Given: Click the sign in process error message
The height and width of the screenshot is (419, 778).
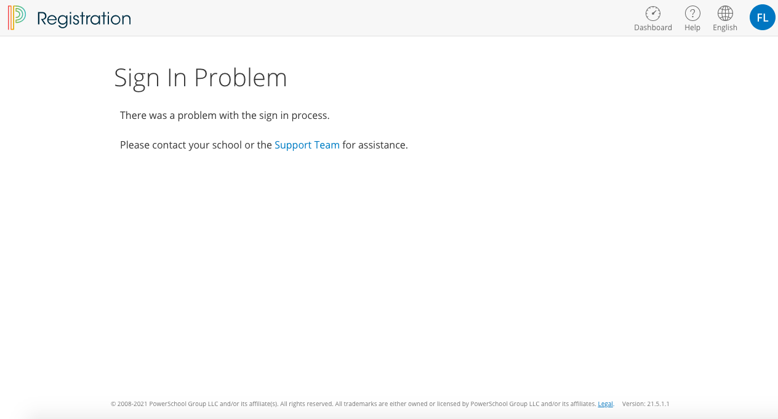Looking at the screenshot, I should pos(225,115).
